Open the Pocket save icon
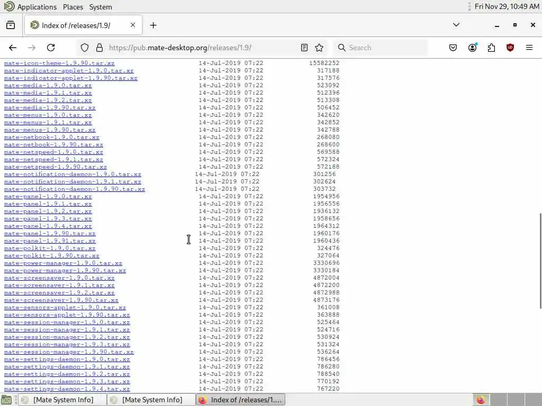 (453, 48)
